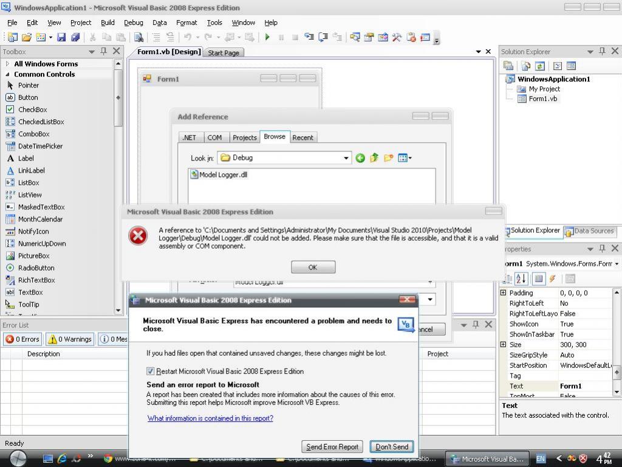This screenshot has height=467, width=622.
Task: Switch to the COM tab in Add Reference
Action: tap(214, 137)
